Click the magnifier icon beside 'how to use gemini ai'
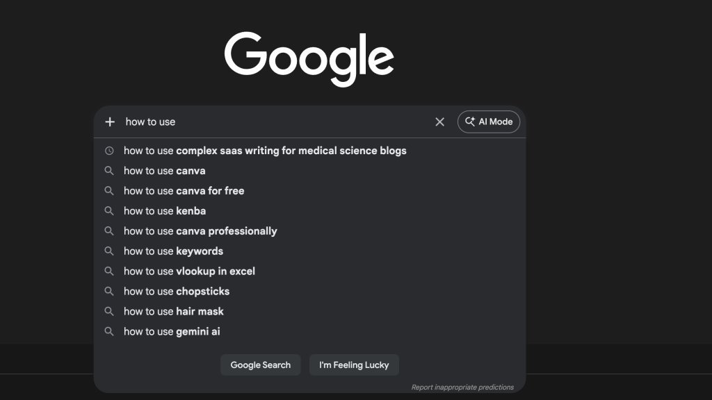712x400 pixels. pyautogui.click(x=109, y=331)
